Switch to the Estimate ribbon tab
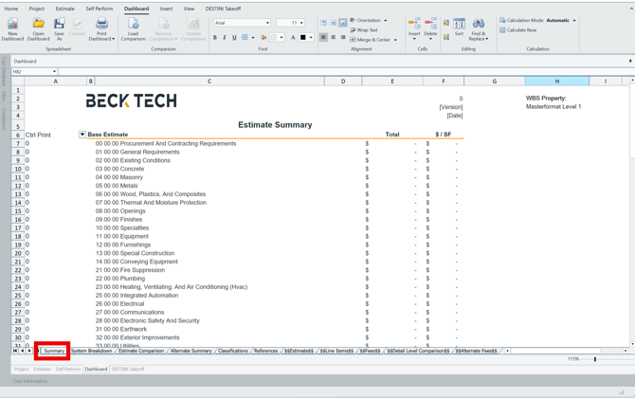This screenshot has height=398, width=635. coord(64,9)
